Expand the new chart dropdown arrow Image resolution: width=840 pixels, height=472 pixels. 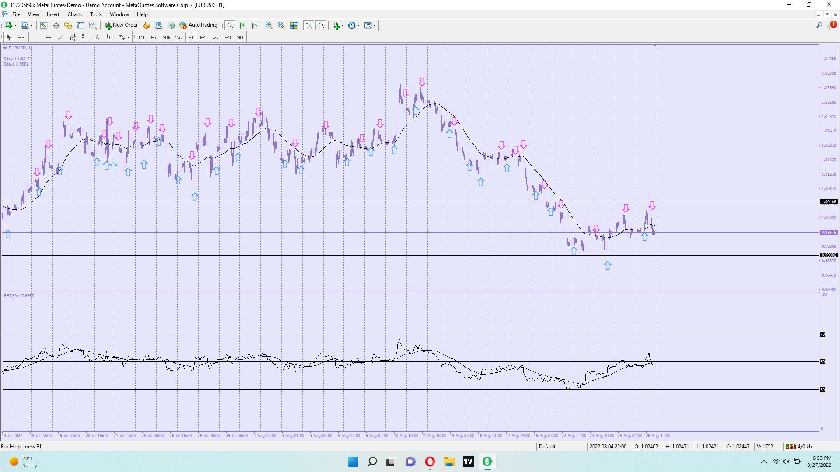pyautogui.click(x=16, y=25)
